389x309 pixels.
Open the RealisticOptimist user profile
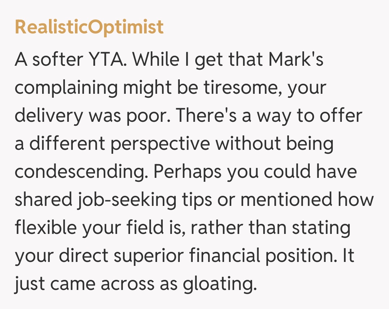[x=89, y=27]
